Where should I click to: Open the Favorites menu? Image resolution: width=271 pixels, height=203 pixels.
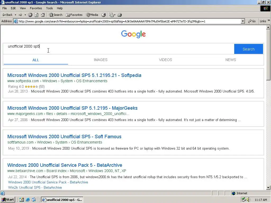point(36,8)
